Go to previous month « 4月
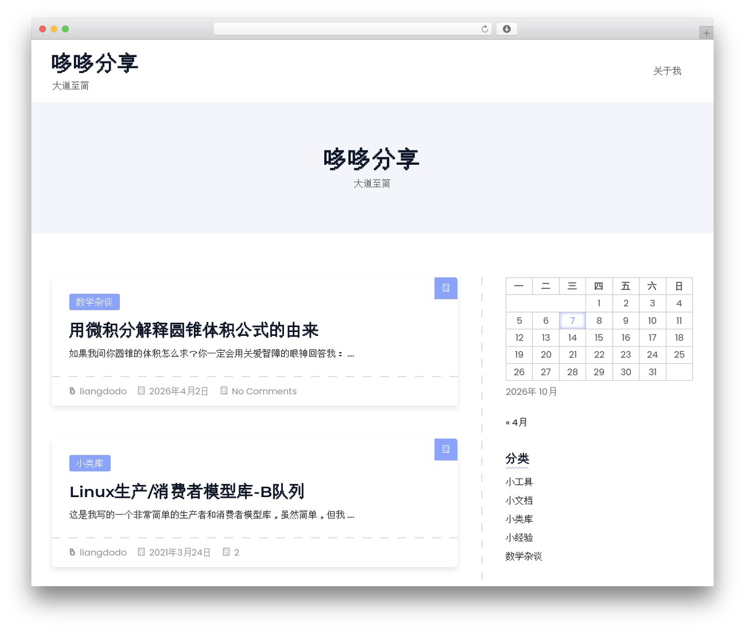745x631 pixels. (x=516, y=423)
